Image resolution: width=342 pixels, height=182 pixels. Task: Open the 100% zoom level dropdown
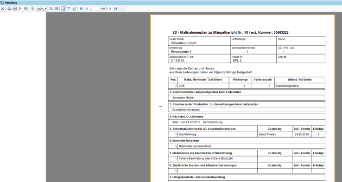(x=42, y=9)
